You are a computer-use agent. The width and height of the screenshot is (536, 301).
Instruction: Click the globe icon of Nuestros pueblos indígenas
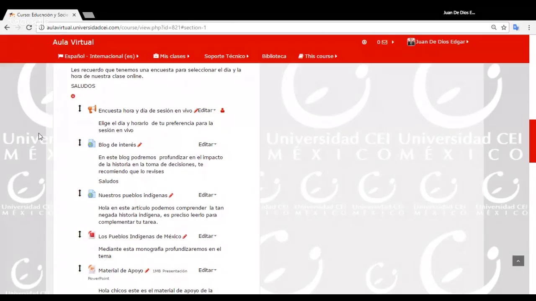pos(92,194)
